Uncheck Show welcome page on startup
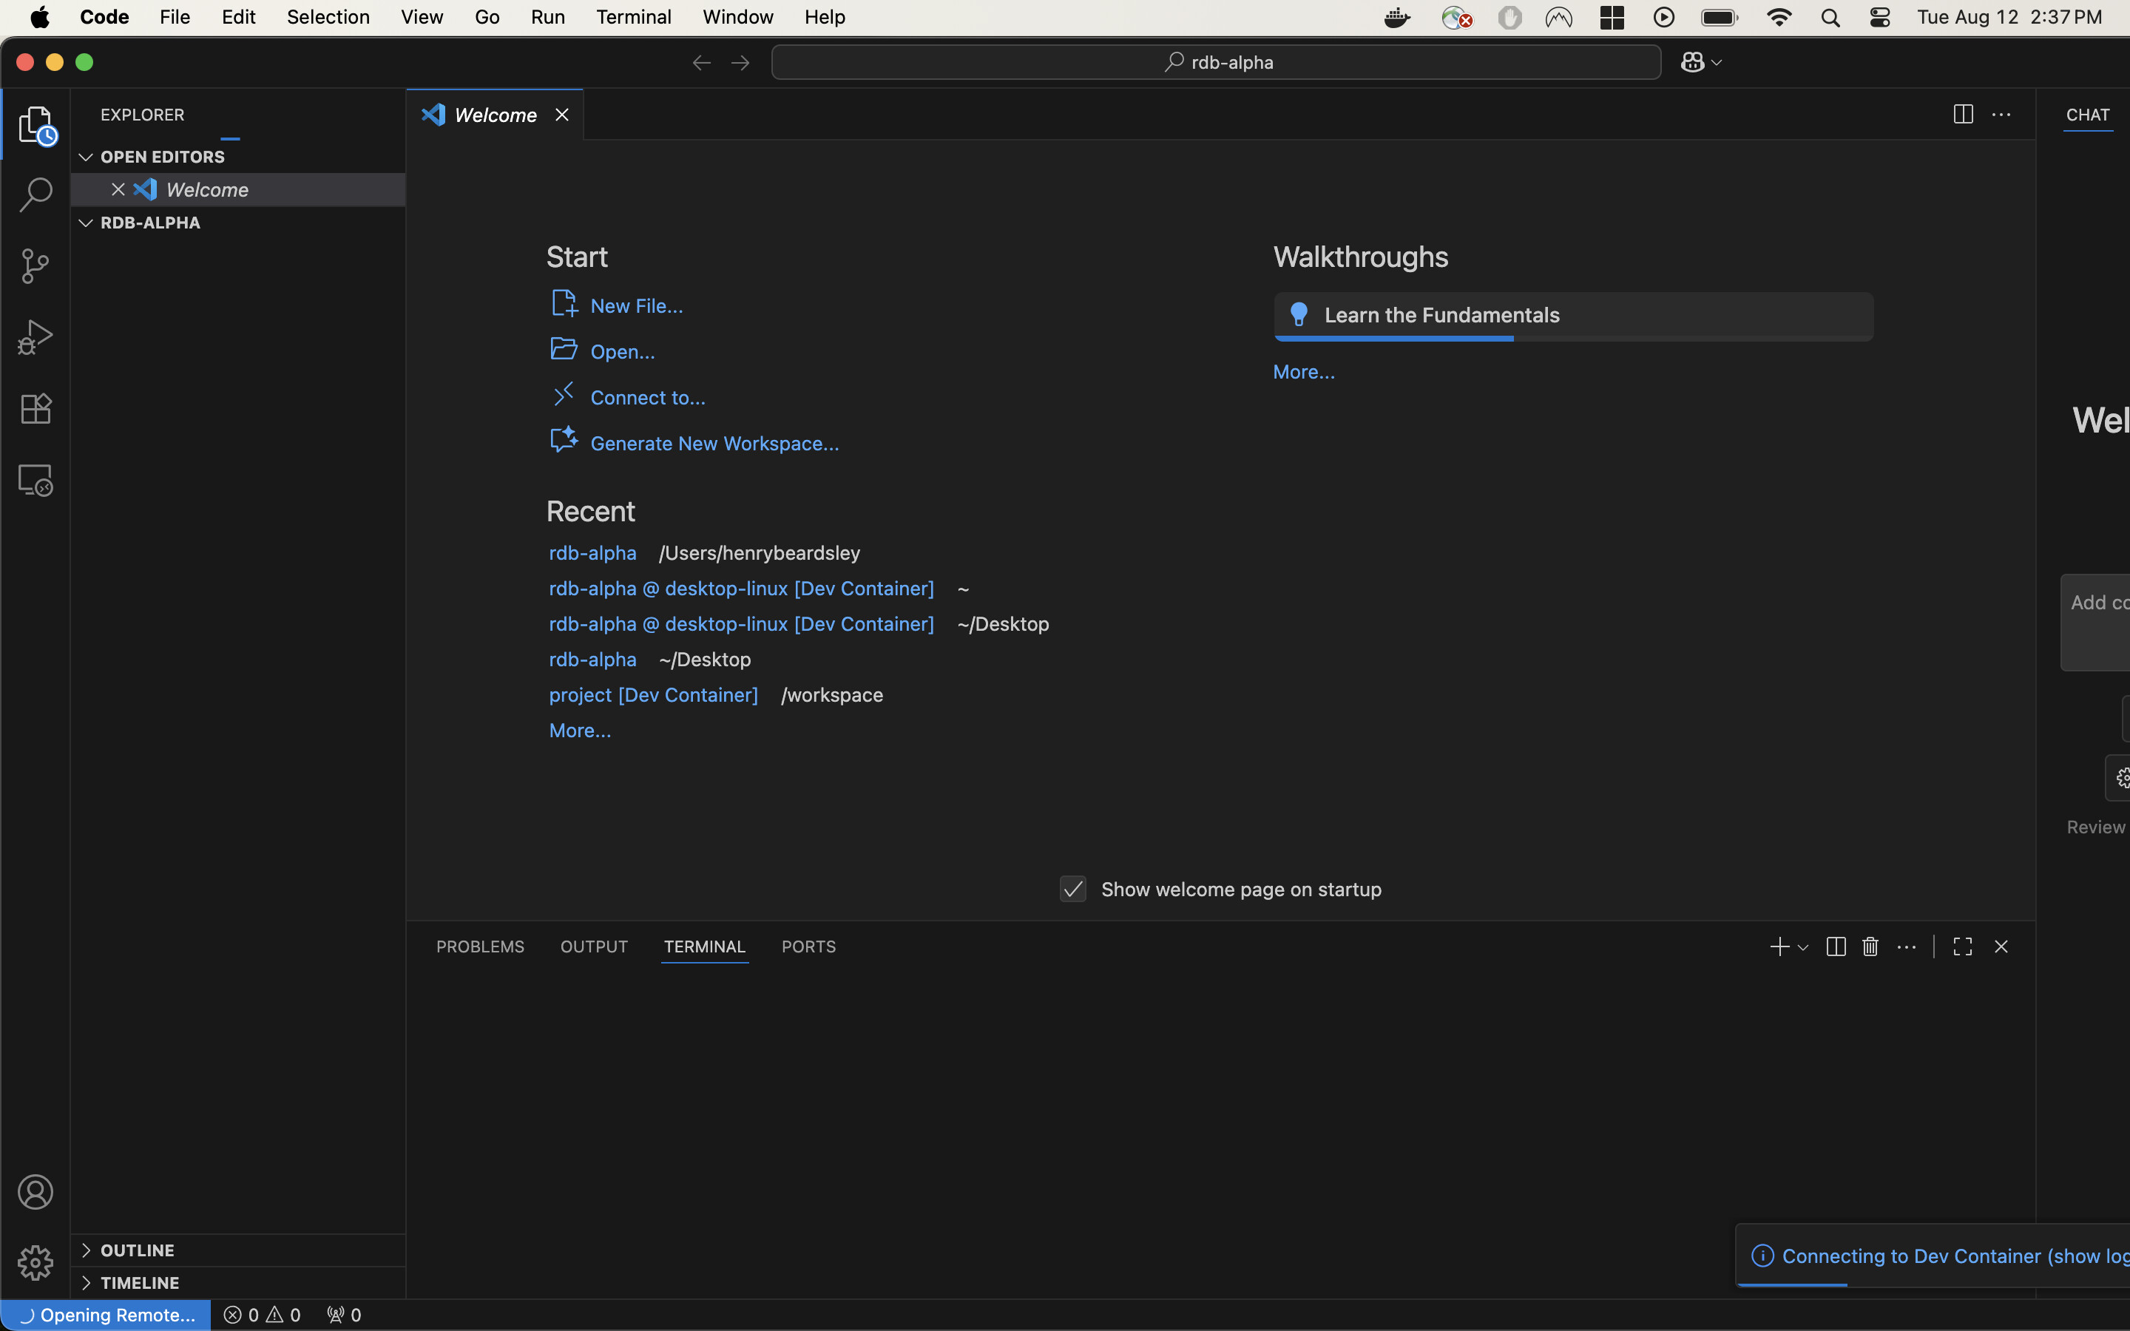The image size is (2130, 1331). 1072,889
